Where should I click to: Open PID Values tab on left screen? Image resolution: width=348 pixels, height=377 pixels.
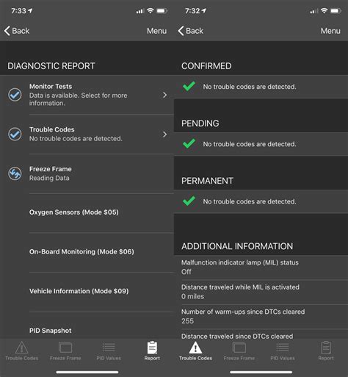point(109,351)
